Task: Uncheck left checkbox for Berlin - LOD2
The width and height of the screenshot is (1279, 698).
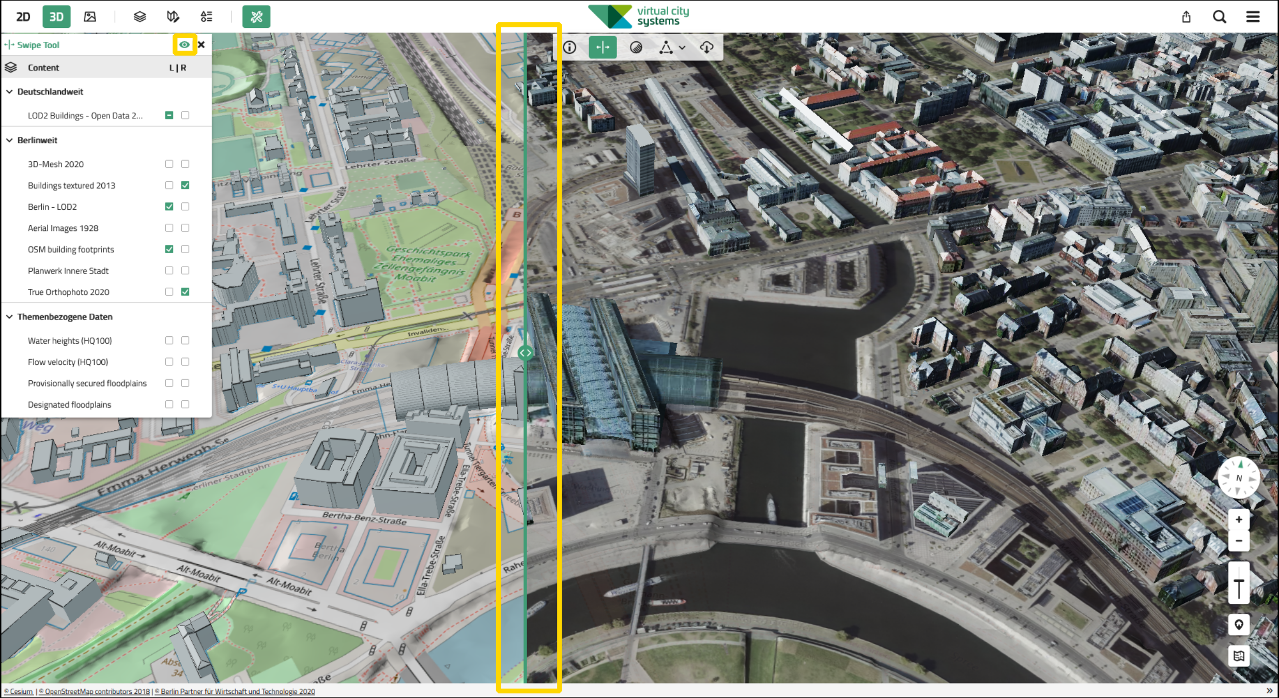Action: [169, 207]
